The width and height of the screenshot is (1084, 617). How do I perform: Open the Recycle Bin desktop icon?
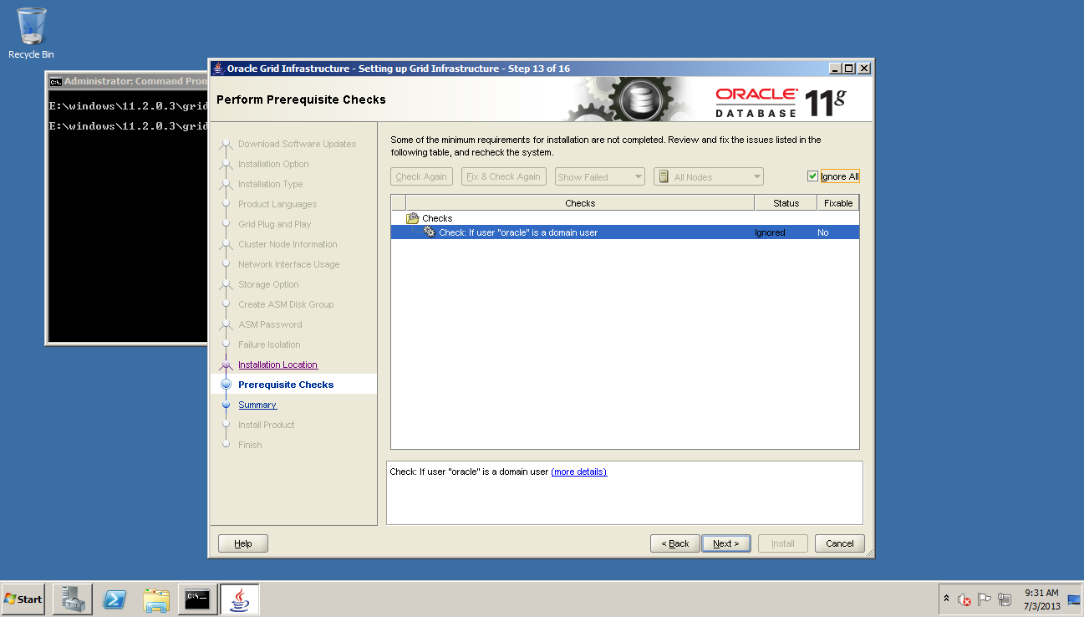coord(31,32)
